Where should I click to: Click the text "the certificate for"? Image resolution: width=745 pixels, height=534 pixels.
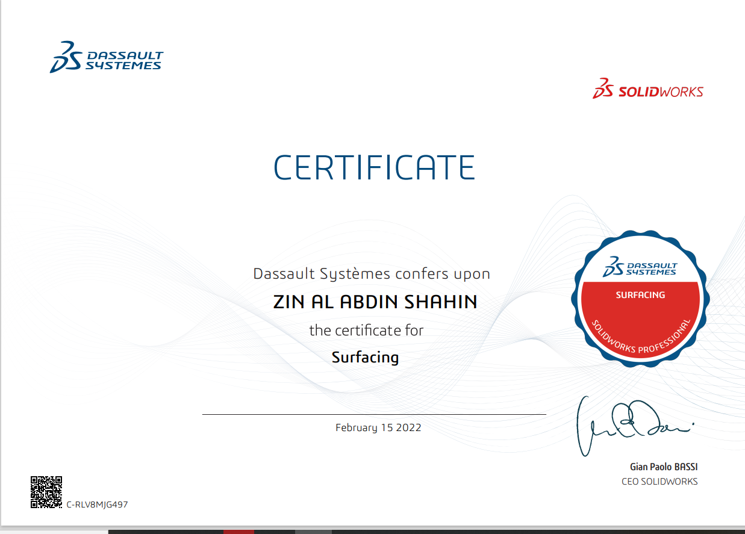(366, 330)
